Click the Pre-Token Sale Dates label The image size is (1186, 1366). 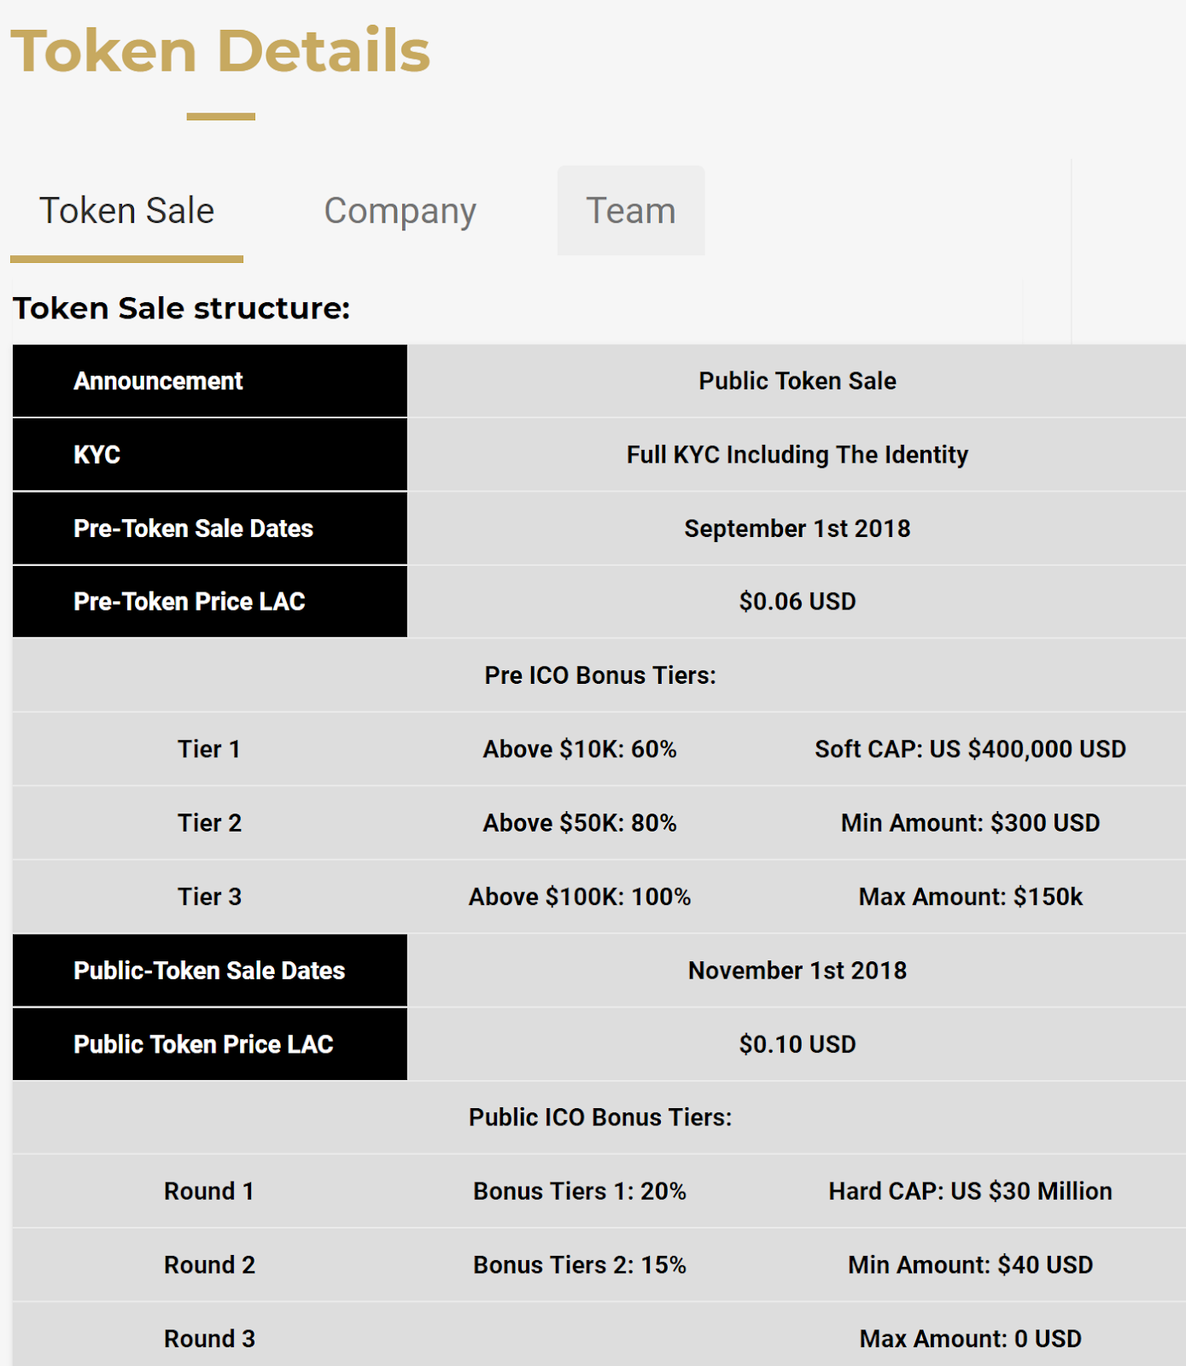[x=193, y=528]
